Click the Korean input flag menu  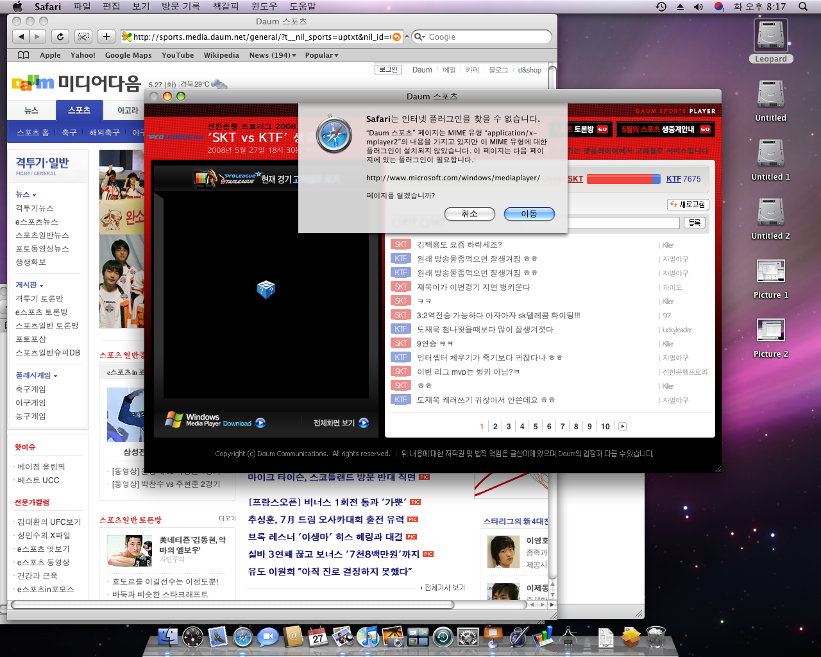click(719, 6)
